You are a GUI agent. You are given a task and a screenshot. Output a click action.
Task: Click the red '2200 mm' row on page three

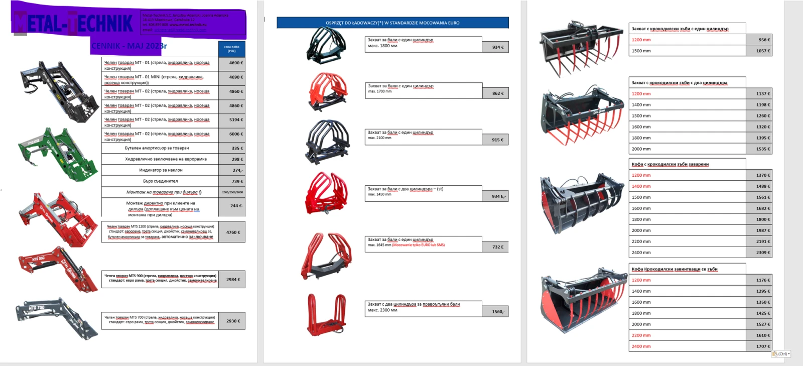pos(641,335)
